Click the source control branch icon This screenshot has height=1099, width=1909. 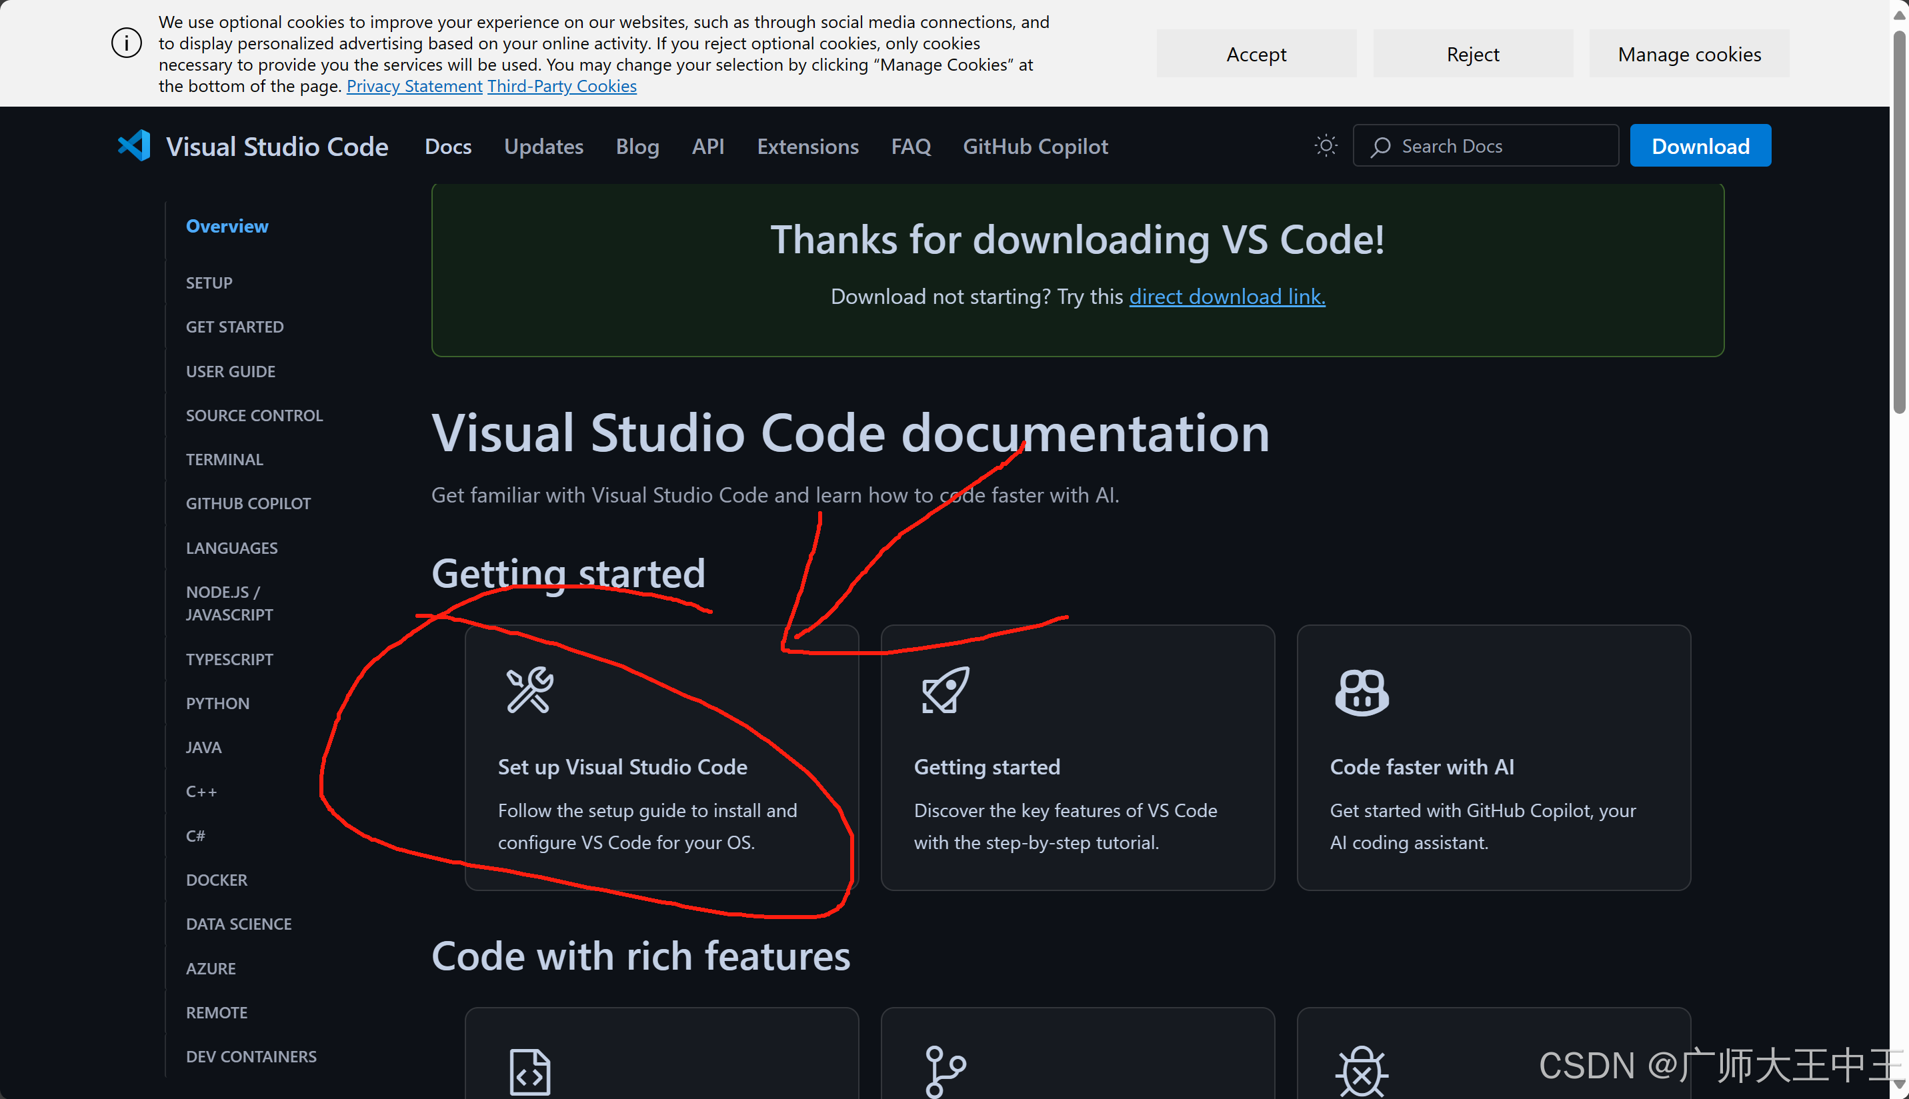[x=945, y=1071]
